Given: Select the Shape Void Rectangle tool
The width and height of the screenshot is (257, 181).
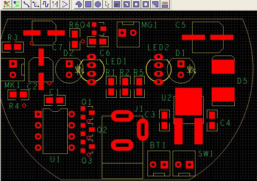Looking at the screenshot, I should coord(136,4).
